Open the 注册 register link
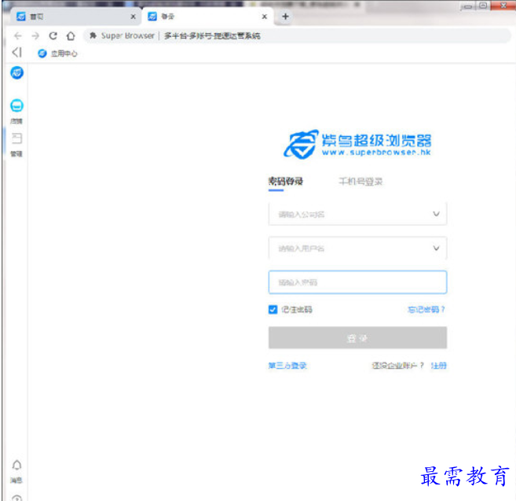516x501 pixels. [x=439, y=365]
